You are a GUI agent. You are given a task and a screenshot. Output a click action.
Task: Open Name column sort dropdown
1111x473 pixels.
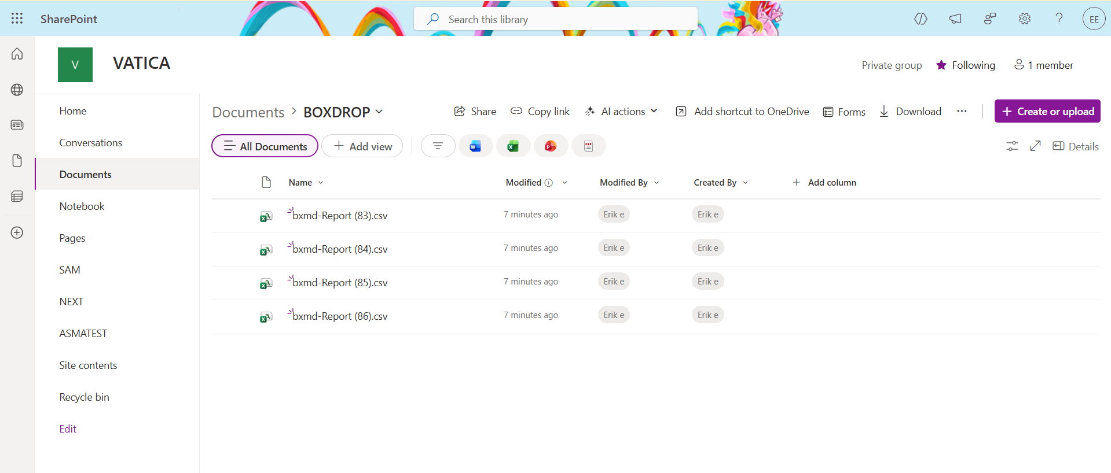coord(321,183)
